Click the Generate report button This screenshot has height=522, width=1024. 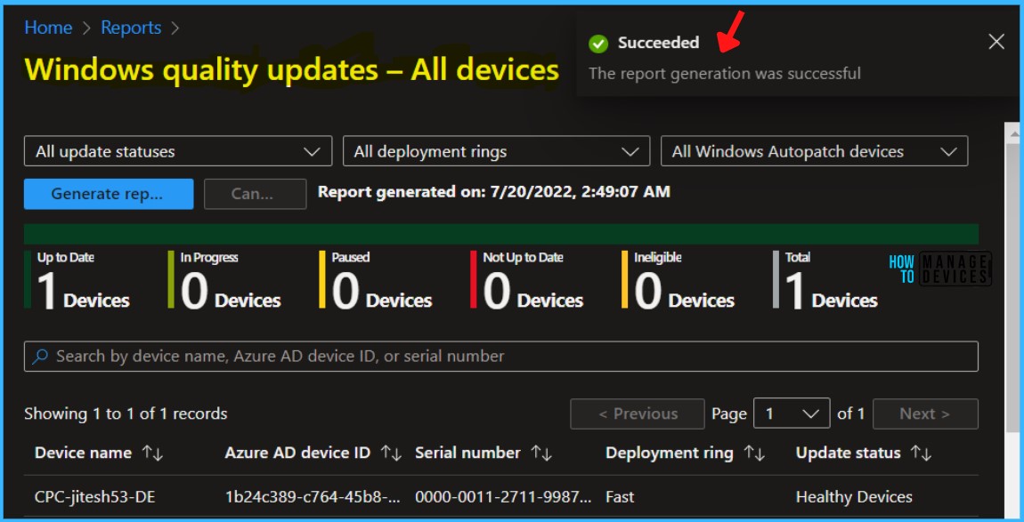point(109,194)
